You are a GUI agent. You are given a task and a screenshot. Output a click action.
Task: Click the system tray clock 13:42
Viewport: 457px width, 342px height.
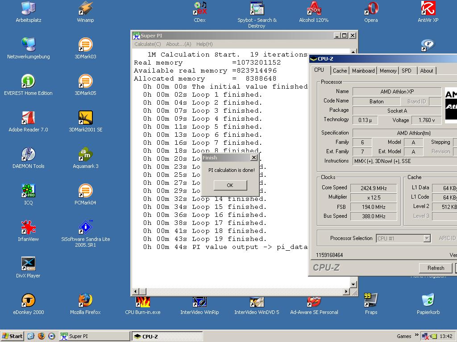(x=446, y=336)
